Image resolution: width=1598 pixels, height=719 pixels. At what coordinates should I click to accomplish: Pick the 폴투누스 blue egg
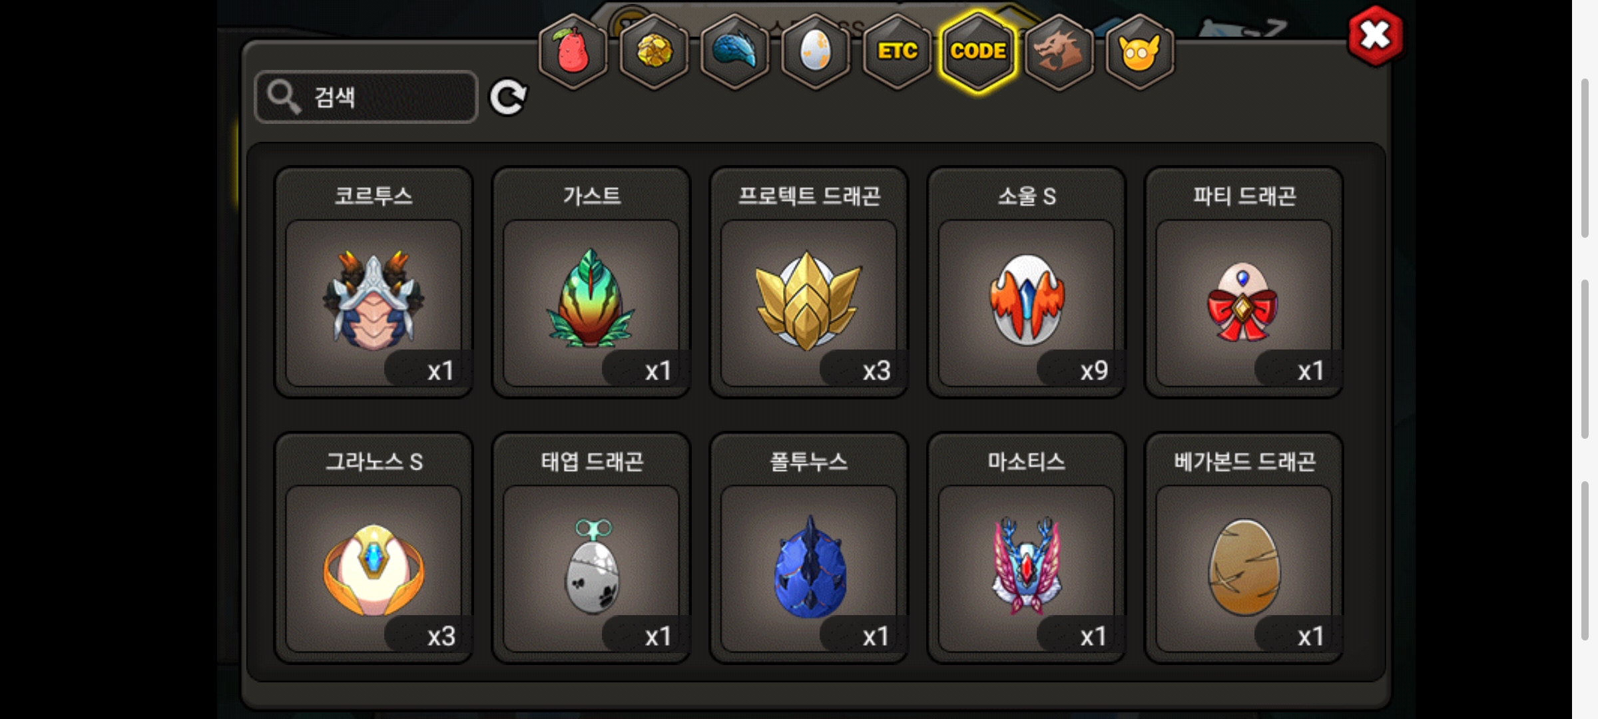(x=809, y=548)
